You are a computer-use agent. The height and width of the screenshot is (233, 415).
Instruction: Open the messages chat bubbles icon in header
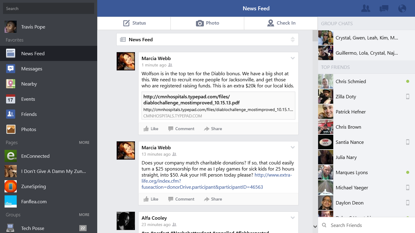(x=384, y=8)
